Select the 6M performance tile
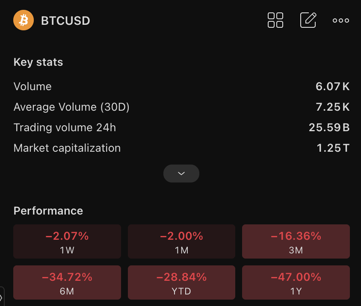 tap(67, 282)
